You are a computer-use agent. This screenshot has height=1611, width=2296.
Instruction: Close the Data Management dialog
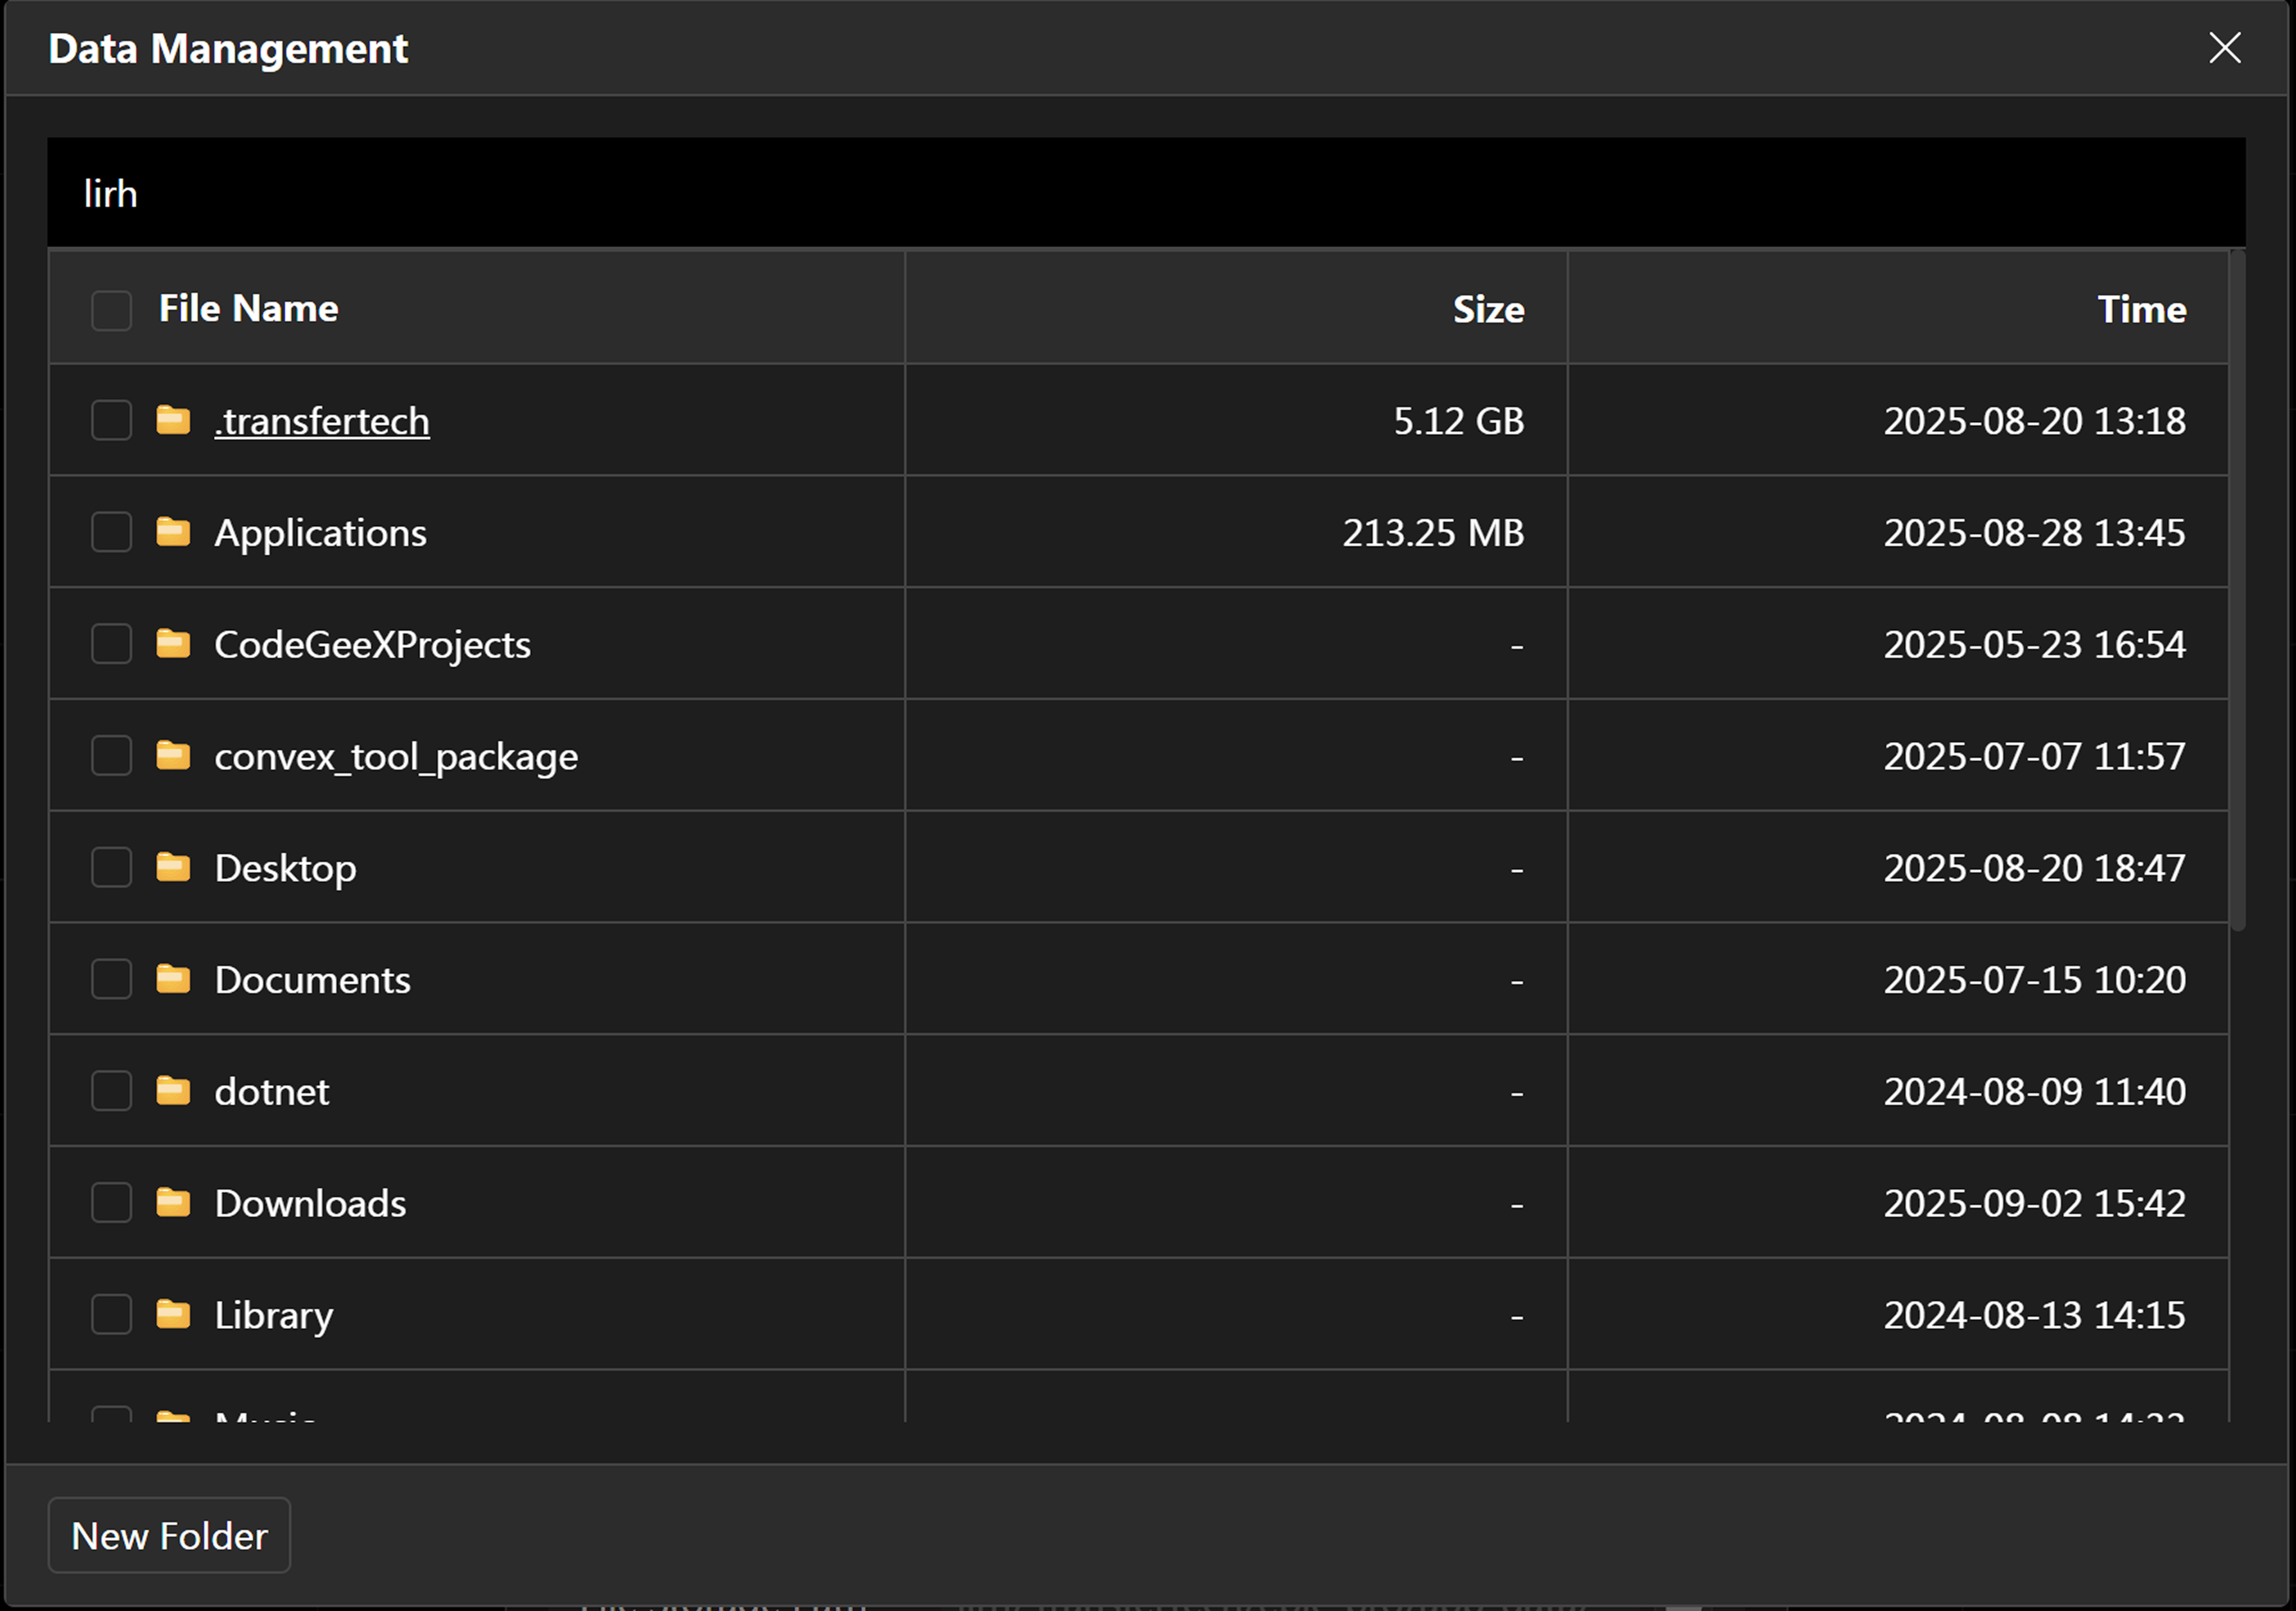pos(2224,48)
